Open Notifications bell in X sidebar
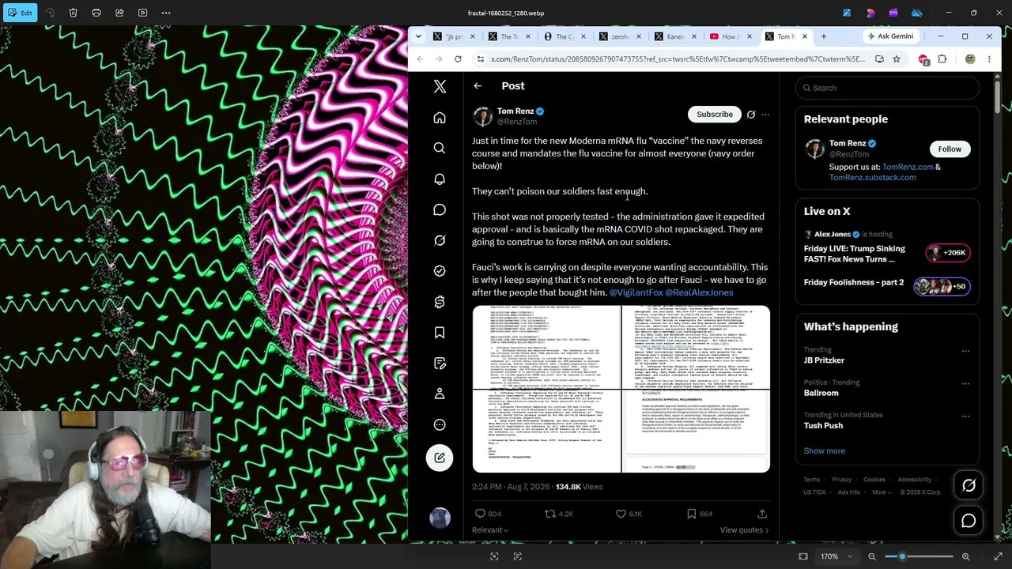 [440, 179]
